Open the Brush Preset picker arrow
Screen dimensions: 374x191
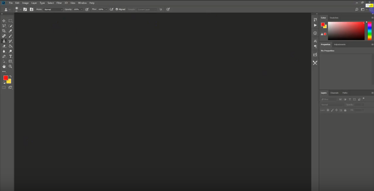click(21, 10)
